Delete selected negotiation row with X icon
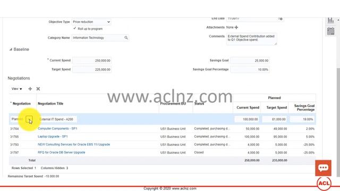 pos(38,89)
